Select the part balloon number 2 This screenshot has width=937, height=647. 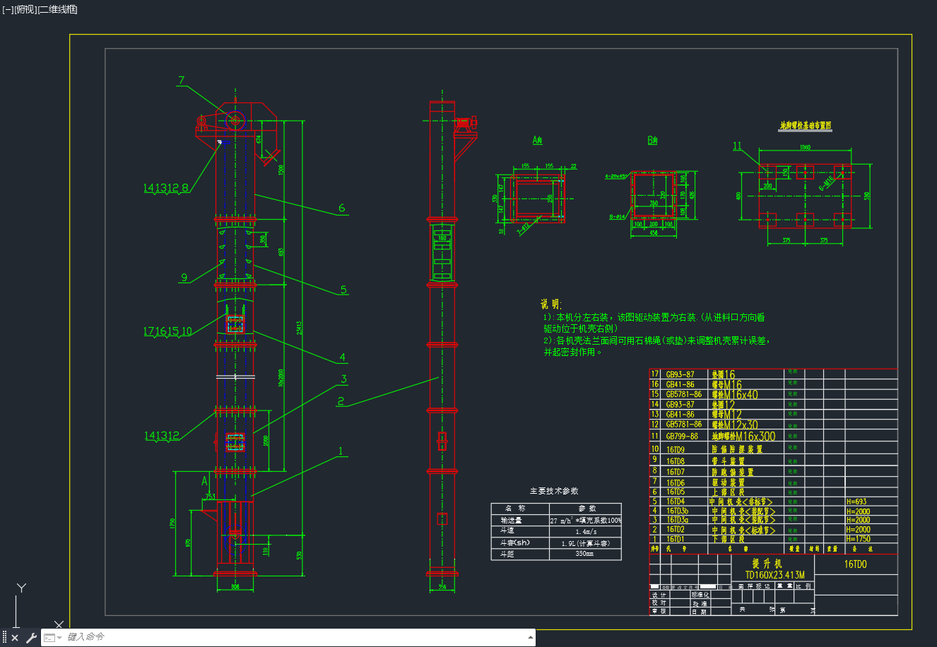tap(341, 401)
